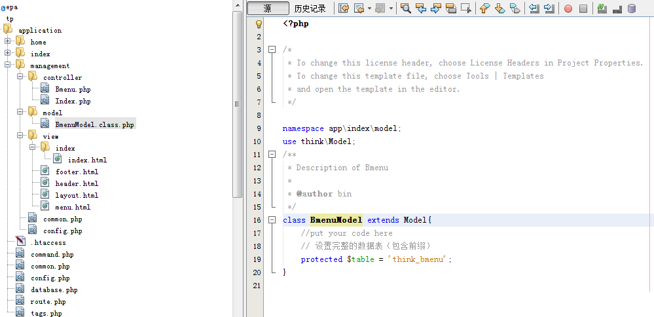Go to the previous bookmark

pyautogui.click(x=484, y=9)
